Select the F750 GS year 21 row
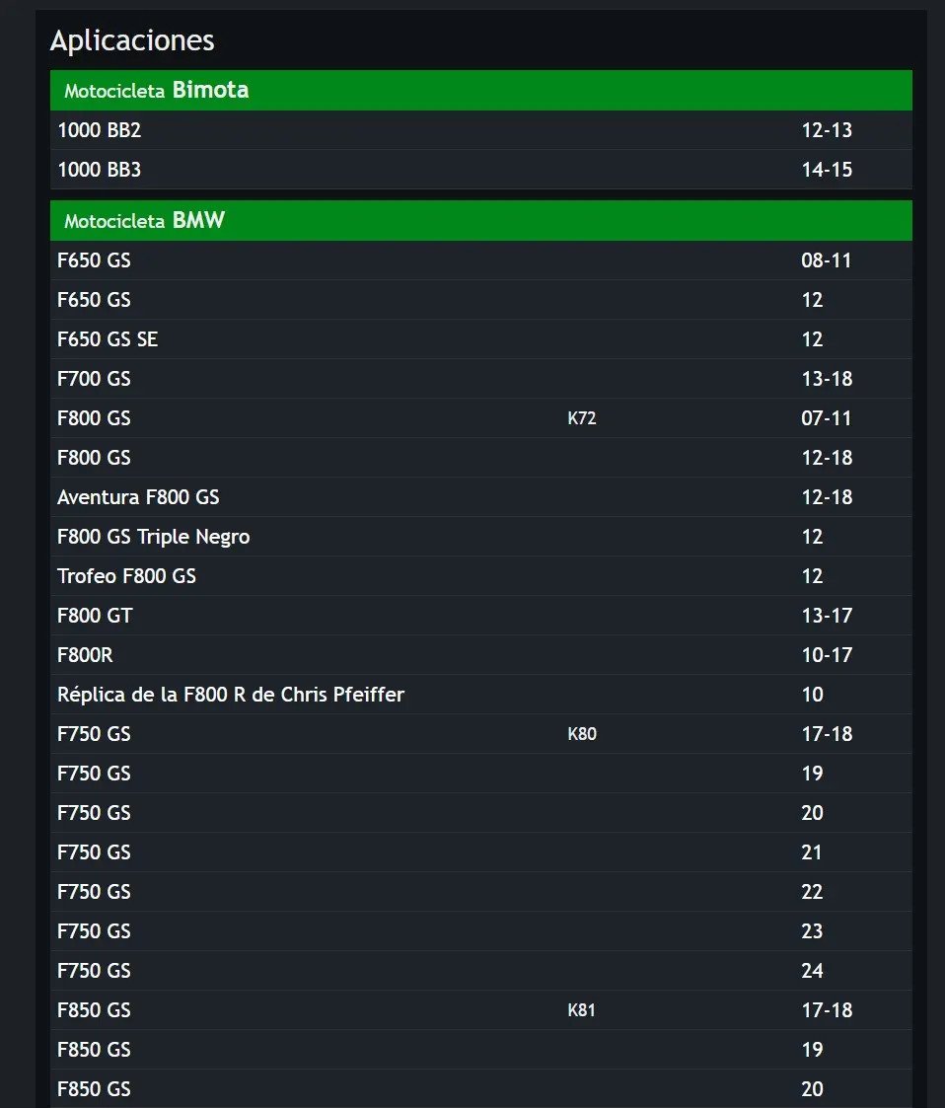Viewport: 945px width, 1108px height. click(481, 852)
